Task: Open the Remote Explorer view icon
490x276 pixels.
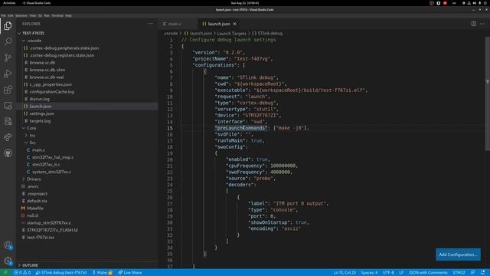Action: click(x=8, y=106)
